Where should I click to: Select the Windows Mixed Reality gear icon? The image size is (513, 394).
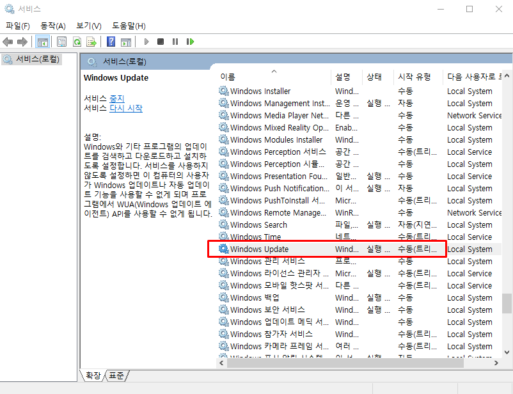point(224,127)
